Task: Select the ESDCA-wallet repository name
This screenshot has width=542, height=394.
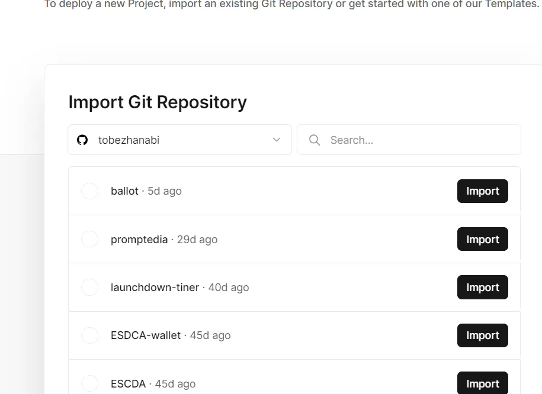Action: 146,335
